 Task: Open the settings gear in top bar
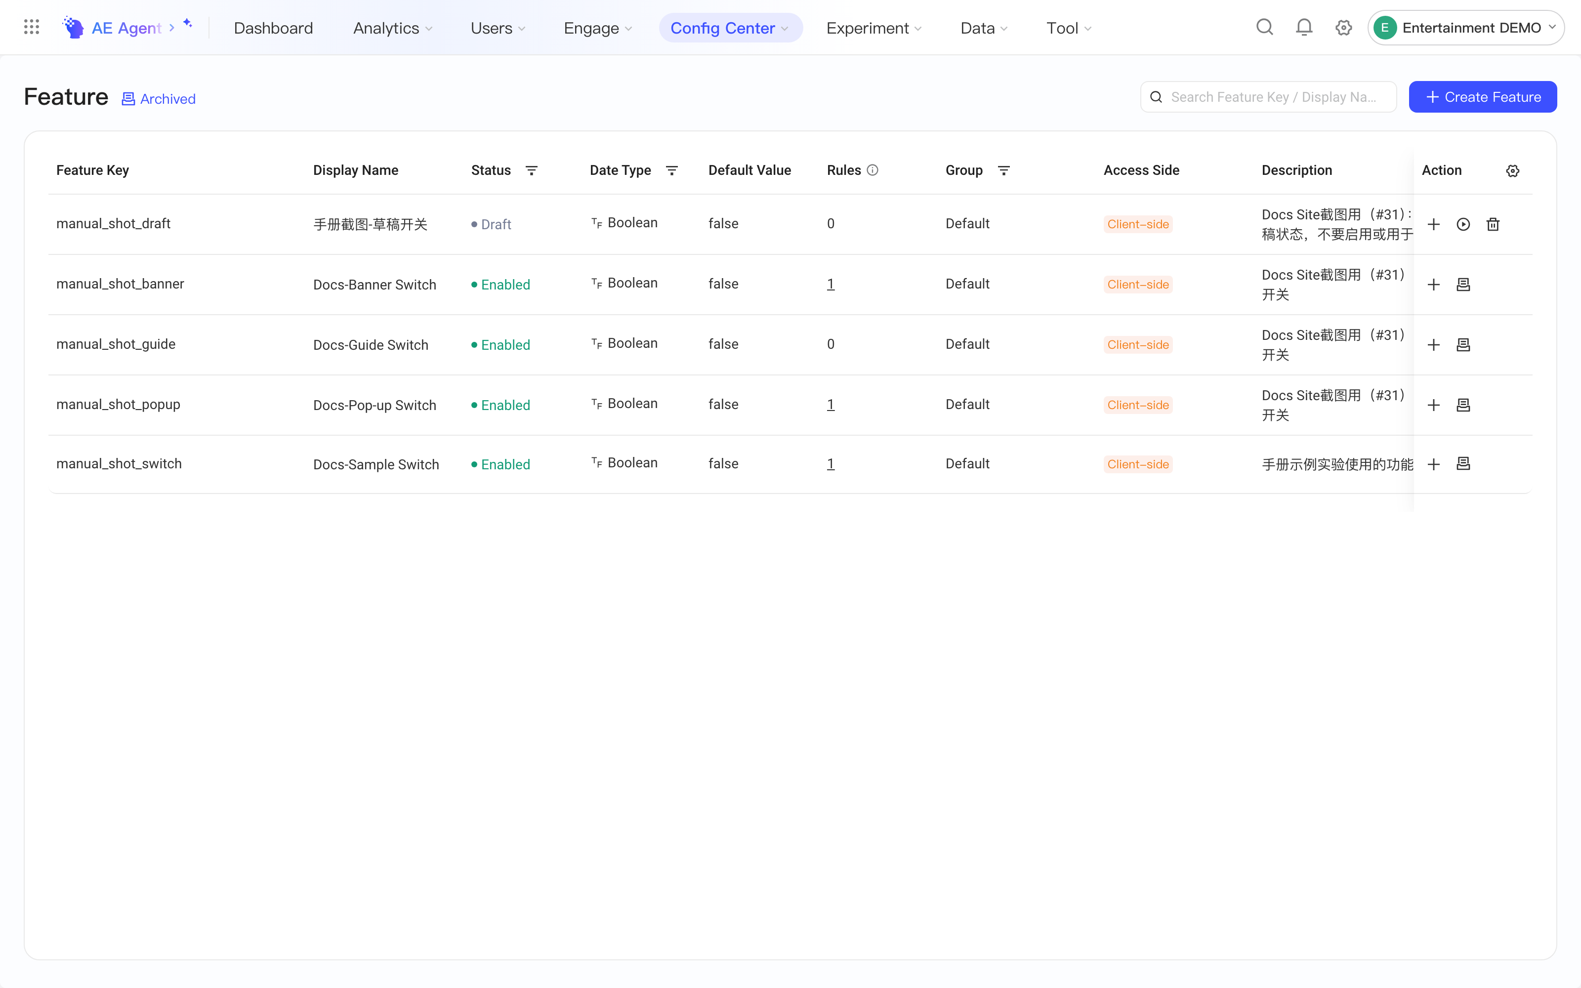tap(1343, 28)
